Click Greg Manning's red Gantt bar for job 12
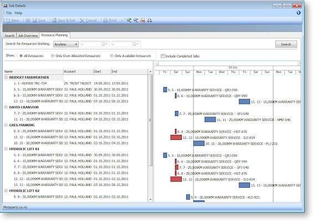 176,137
